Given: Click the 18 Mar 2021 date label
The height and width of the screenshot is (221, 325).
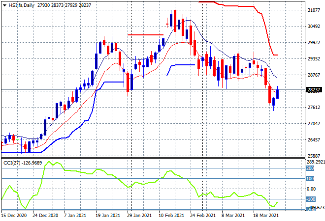Looking at the screenshot, I should click(266, 216).
